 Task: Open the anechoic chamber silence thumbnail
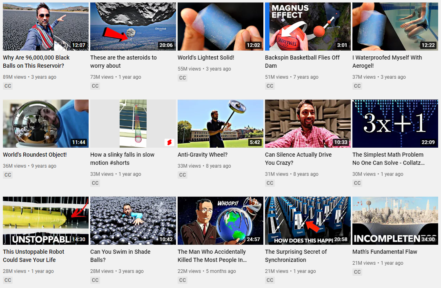pyautogui.click(x=308, y=124)
